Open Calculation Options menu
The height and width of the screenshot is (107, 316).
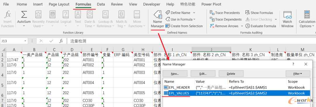307,19
